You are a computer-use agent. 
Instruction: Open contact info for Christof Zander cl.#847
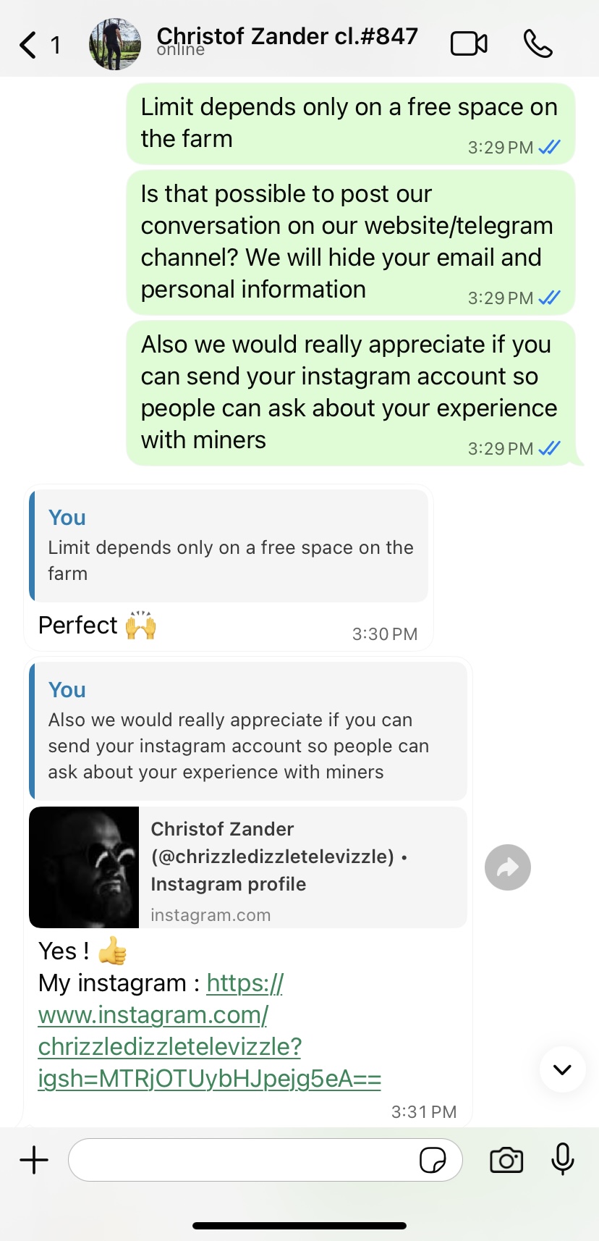(x=287, y=36)
